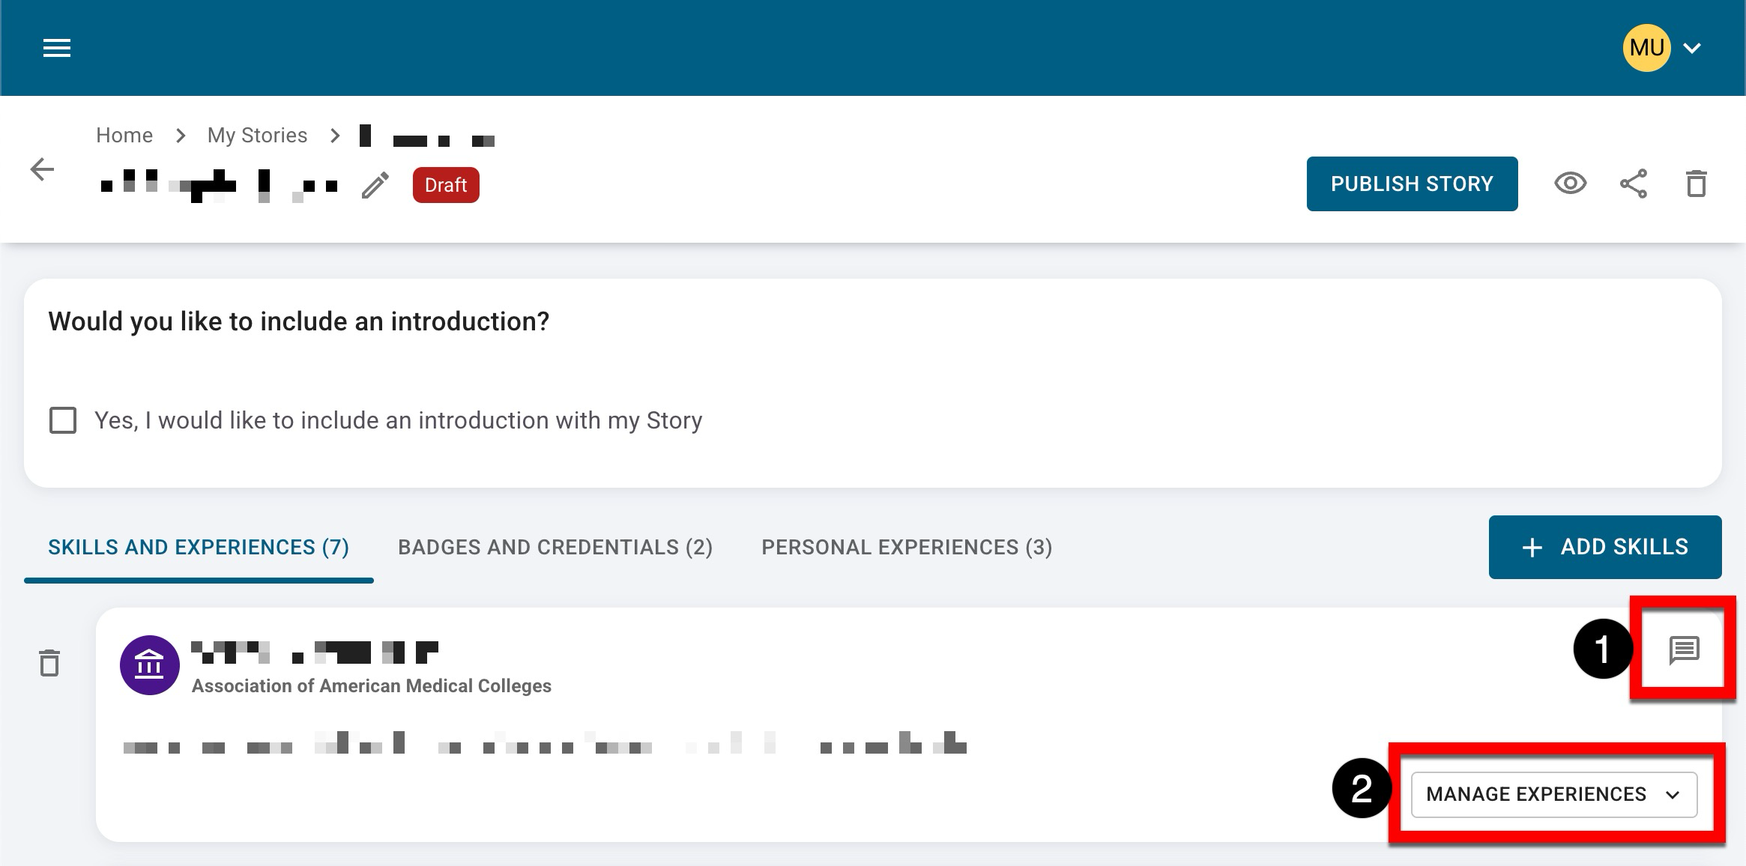Check the include introduction checkbox
Screen dimensions: 1746x866
63,420
